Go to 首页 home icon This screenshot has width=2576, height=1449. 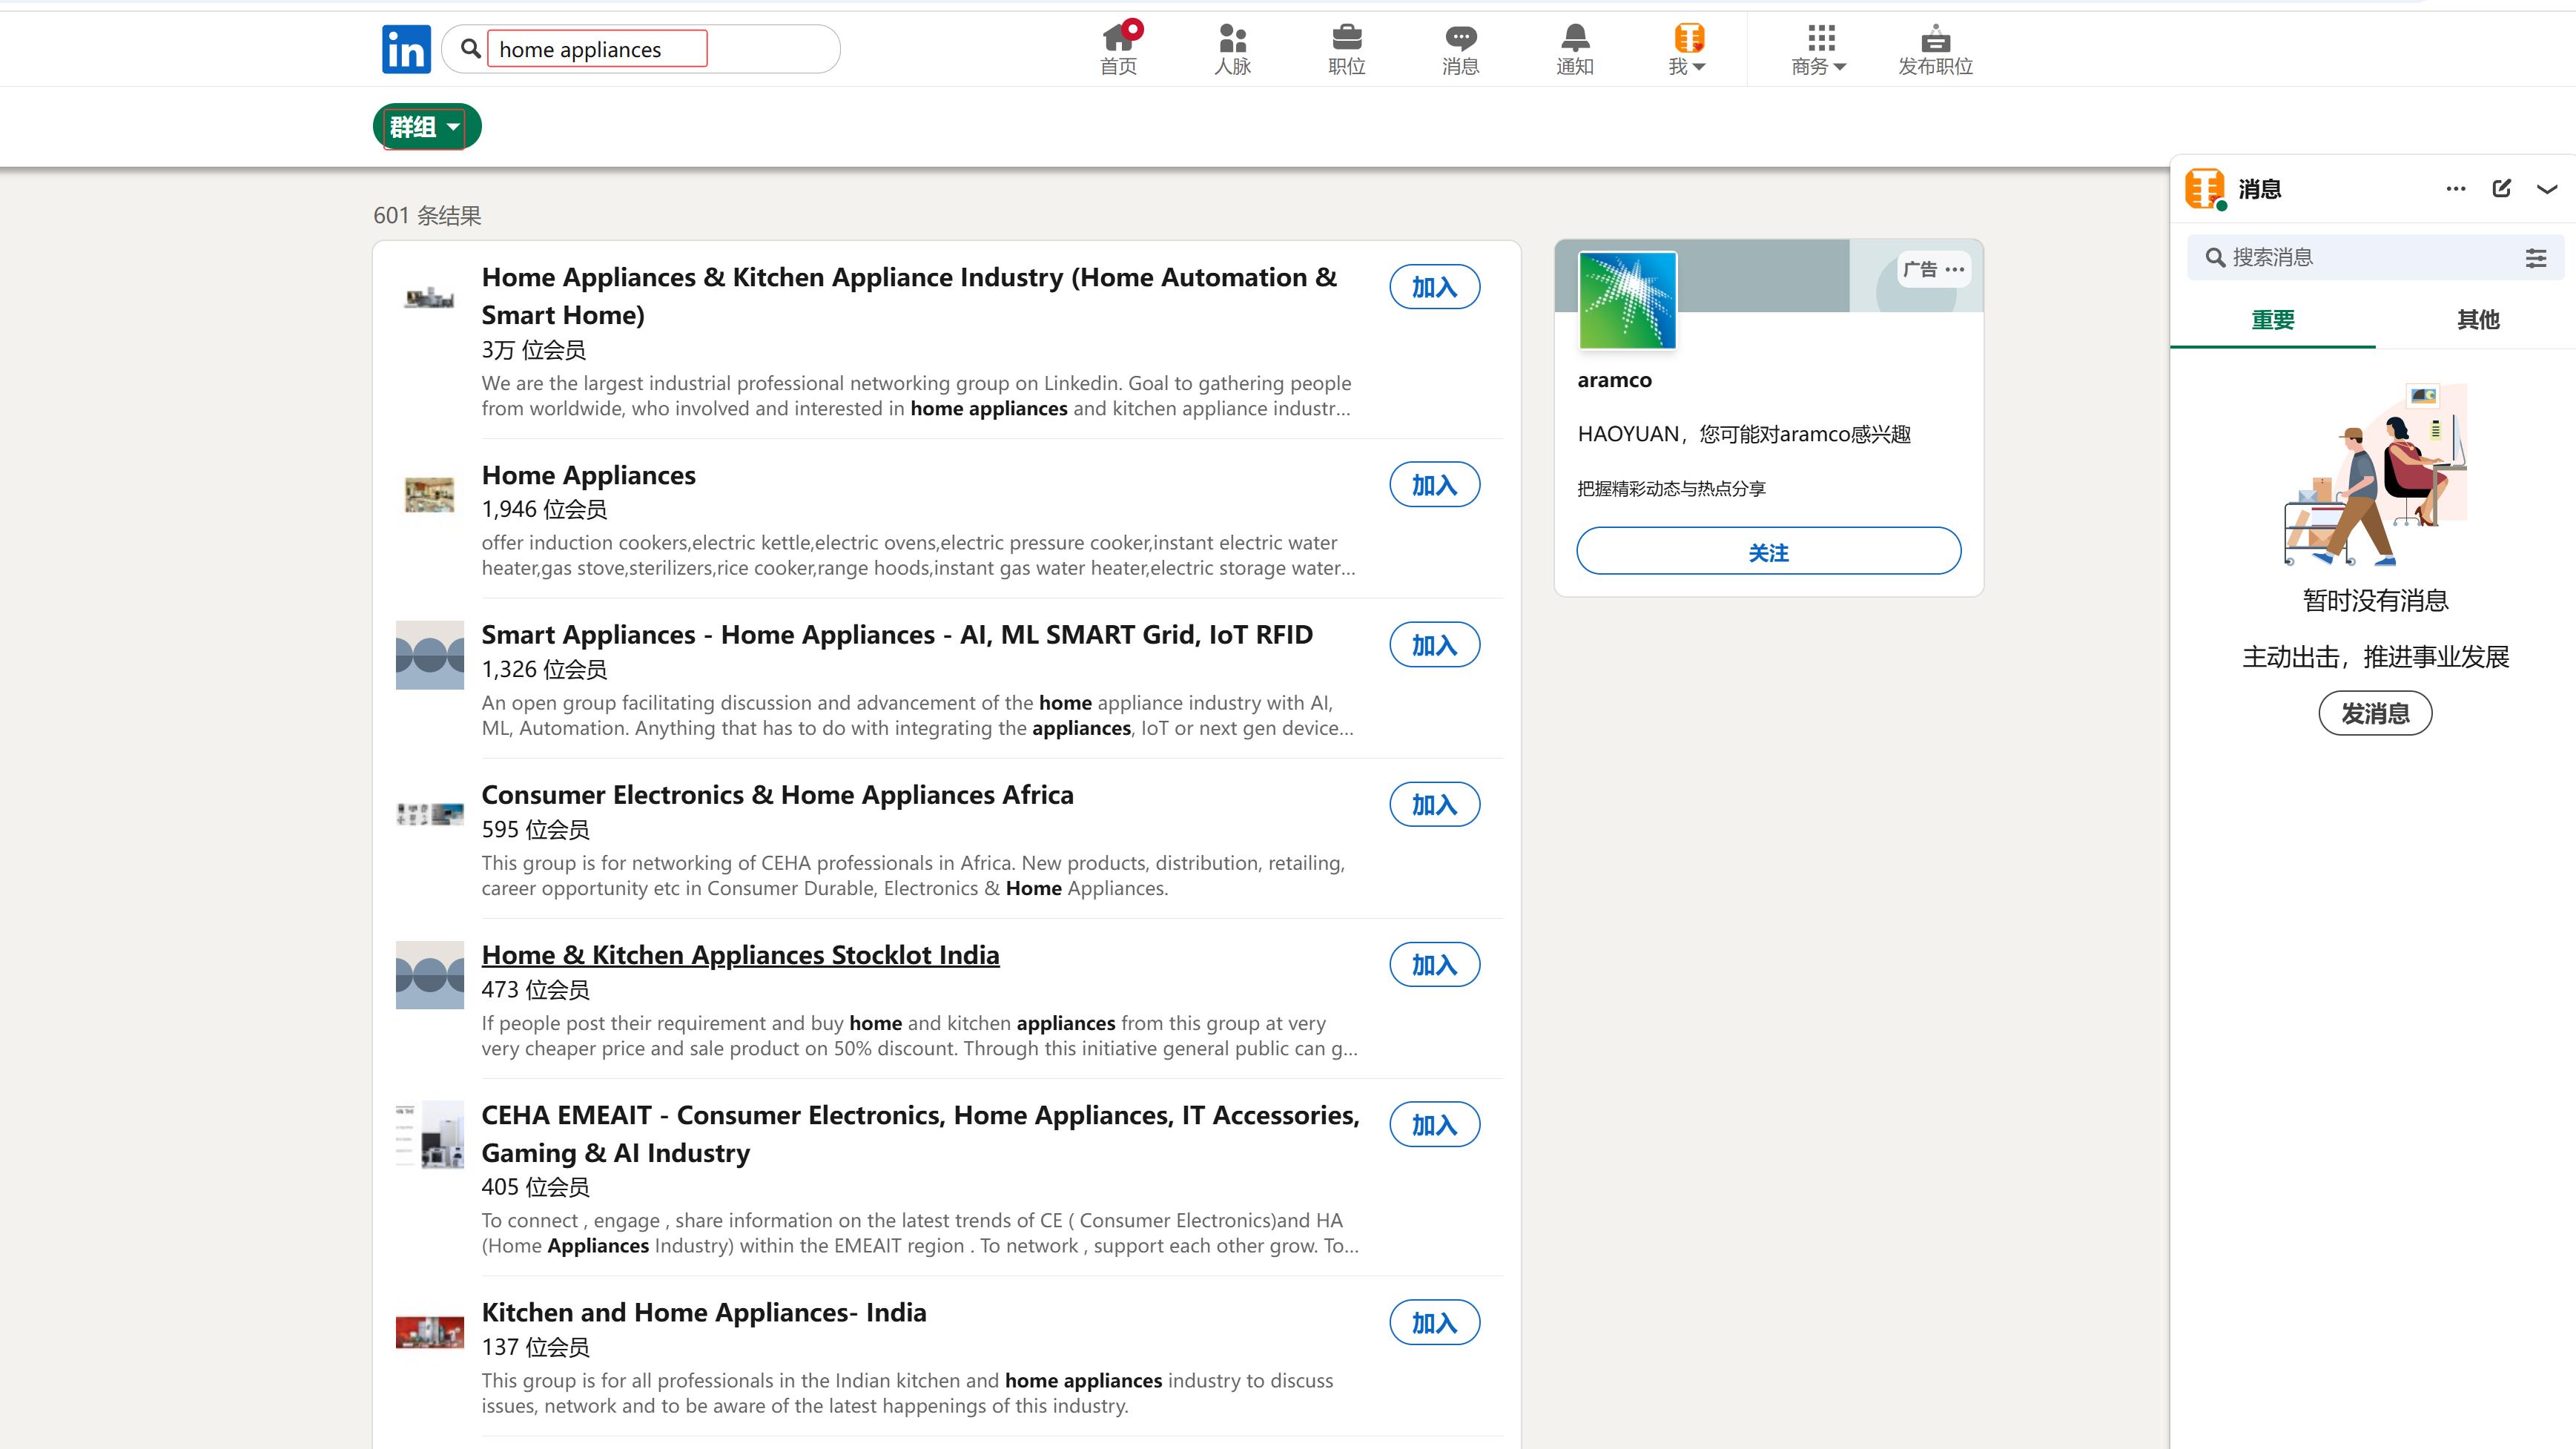tap(1119, 49)
